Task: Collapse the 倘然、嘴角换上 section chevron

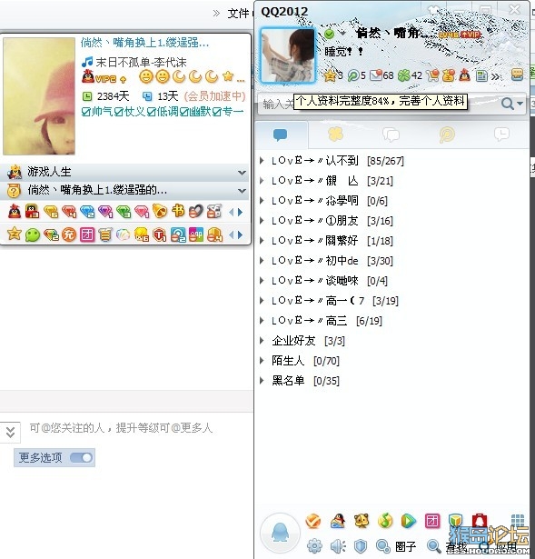Action: [243, 191]
